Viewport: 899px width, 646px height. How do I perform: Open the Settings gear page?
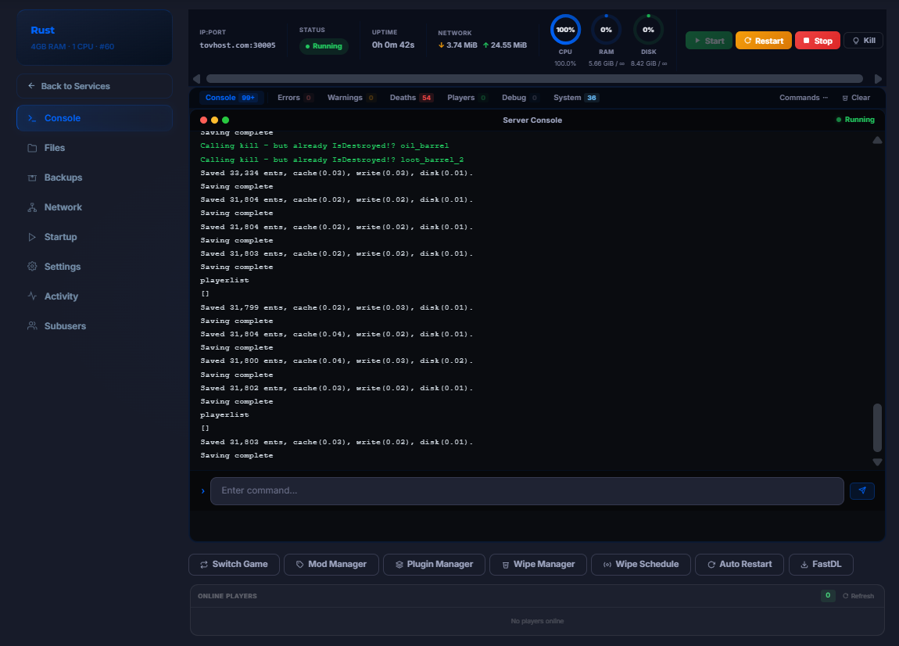coord(62,267)
